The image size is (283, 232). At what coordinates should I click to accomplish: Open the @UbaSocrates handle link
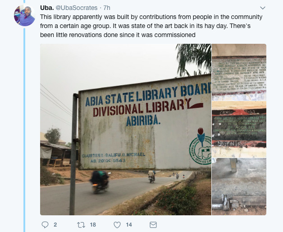[77, 8]
